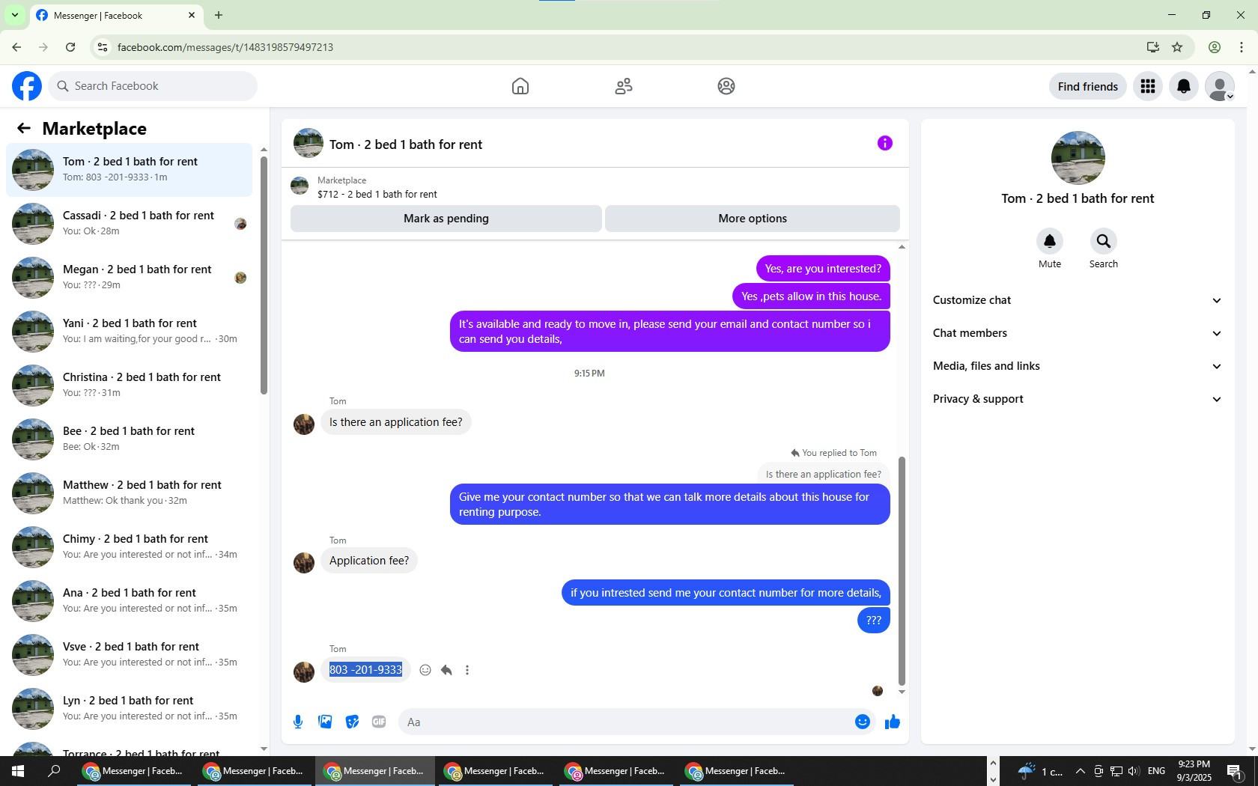Open Windows taskbar search
1258x786 pixels.
54,771
